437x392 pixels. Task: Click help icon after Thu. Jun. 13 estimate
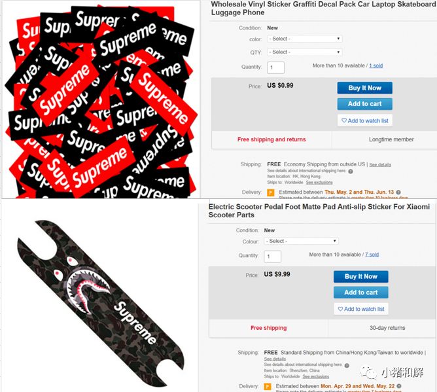tap(398, 192)
